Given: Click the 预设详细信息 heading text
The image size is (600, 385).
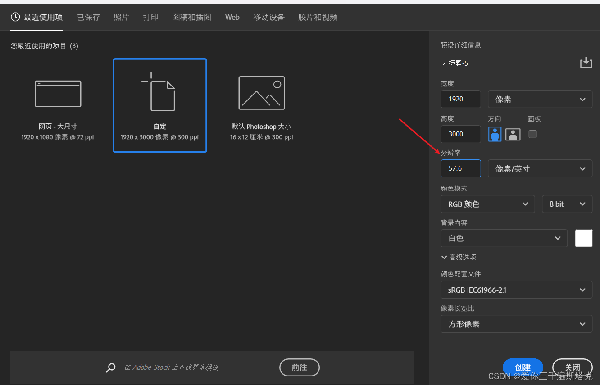Looking at the screenshot, I should click(461, 45).
